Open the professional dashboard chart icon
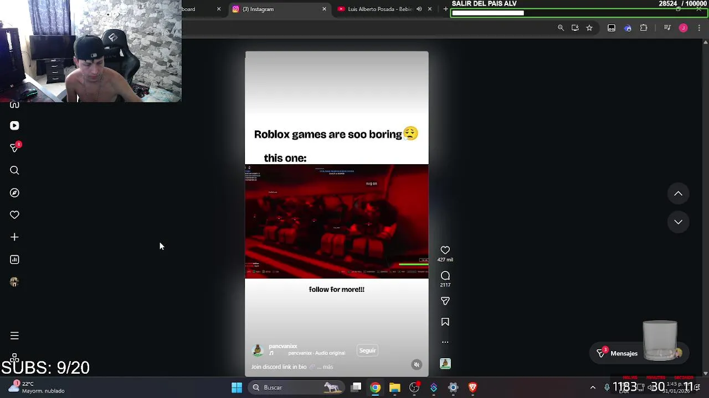Image resolution: width=709 pixels, height=398 pixels. click(x=14, y=259)
